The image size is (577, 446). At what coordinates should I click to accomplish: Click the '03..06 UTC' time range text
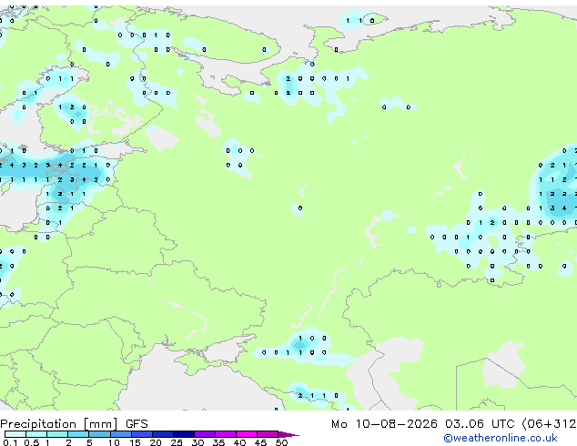(x=480, y=424)
